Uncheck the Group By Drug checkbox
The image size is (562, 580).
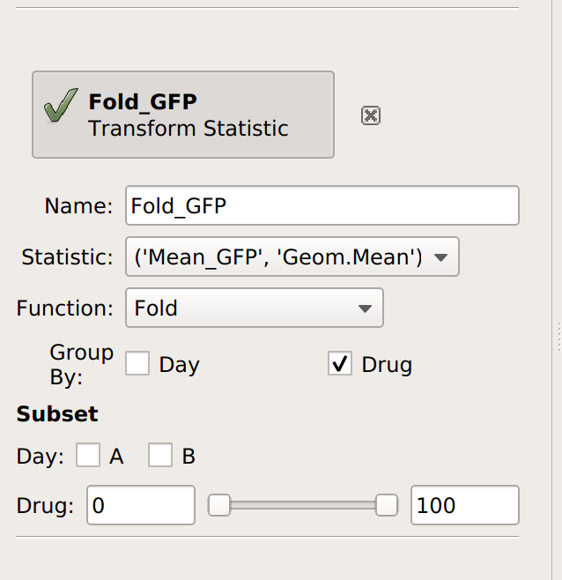(x=340, y=363)
